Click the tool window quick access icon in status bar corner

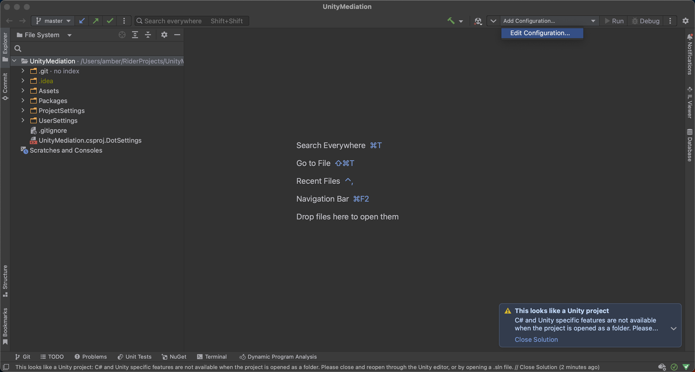(x=6, y=367)
